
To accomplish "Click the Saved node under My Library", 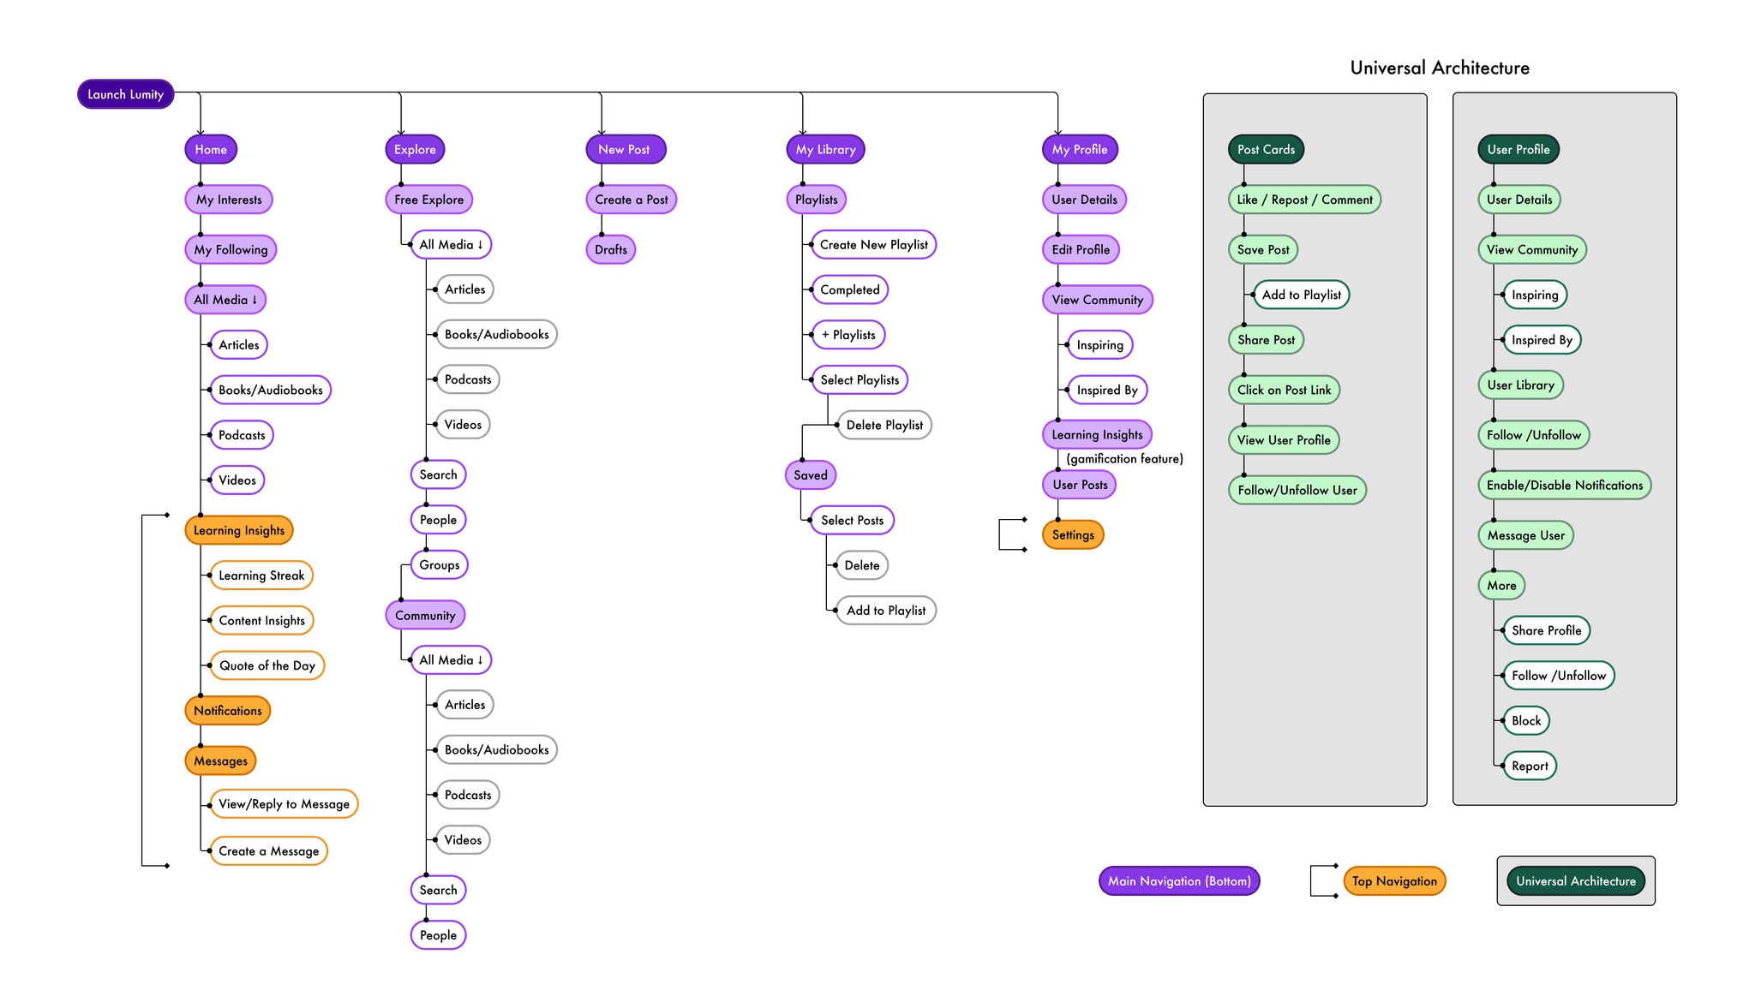I will [811, 475].
